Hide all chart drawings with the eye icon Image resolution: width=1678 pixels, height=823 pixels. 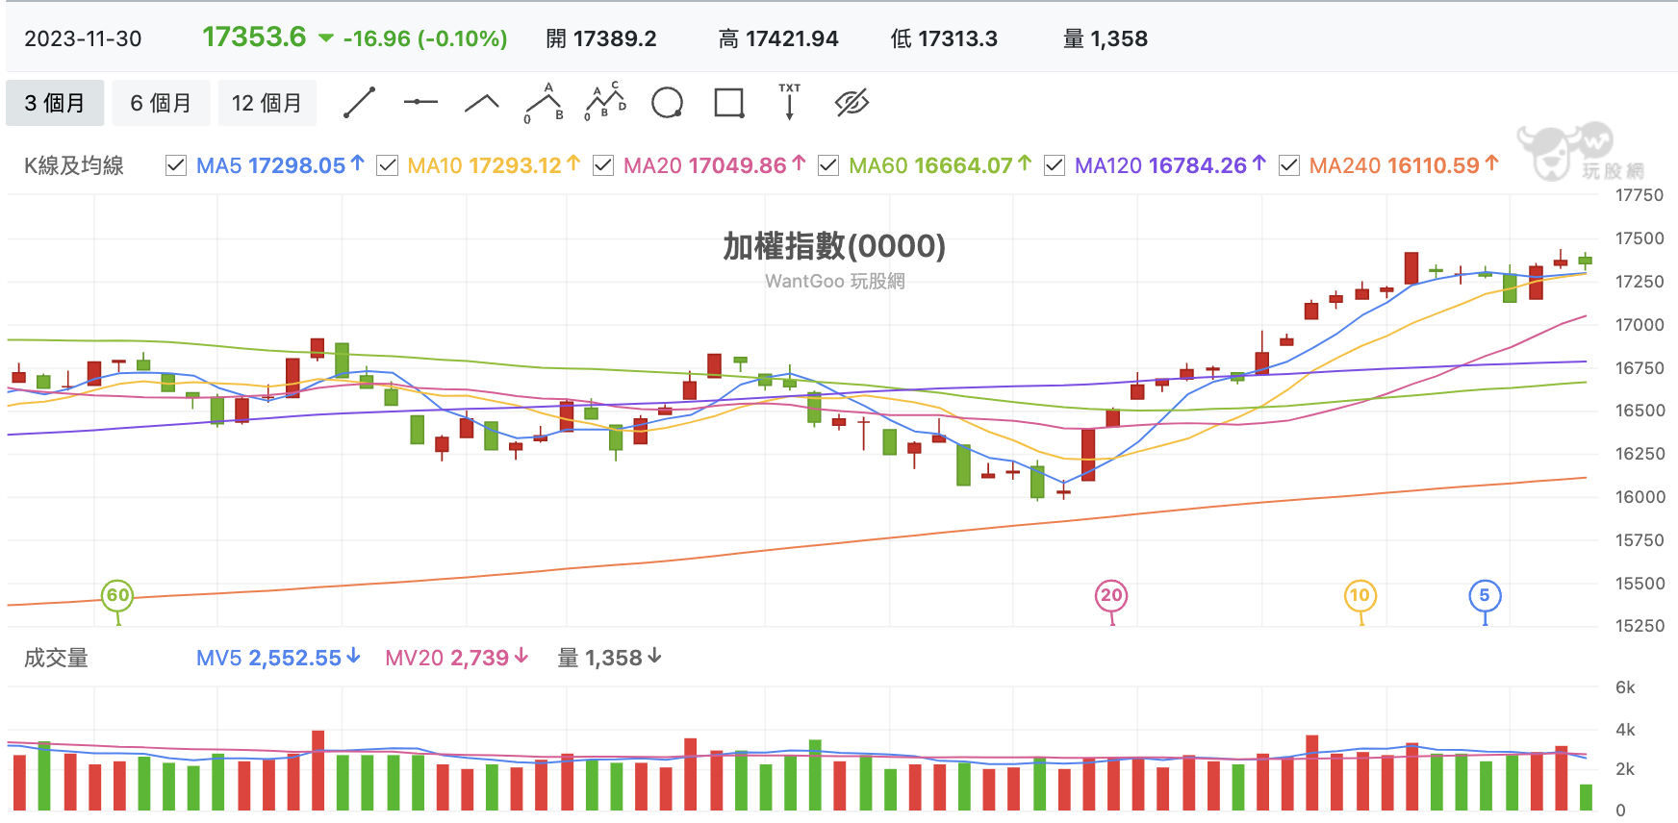coord(851,101)
